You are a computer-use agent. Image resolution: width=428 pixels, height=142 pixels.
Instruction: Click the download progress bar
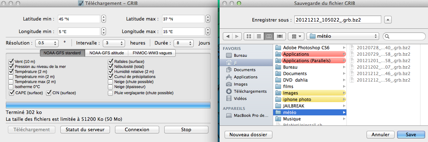pos(108,105)
